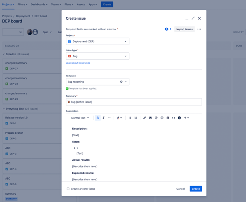The height and width of the screenshot is (202, 246).
Task: Add an image to description
Action: point(150,118)
